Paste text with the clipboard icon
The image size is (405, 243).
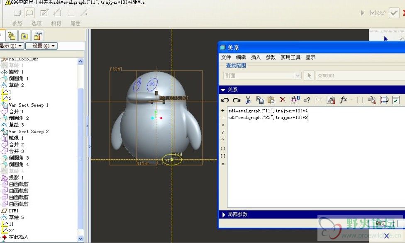[x=271, y=100]
